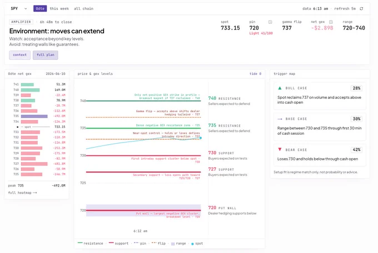Open the Bull case card text
This screenshot has width=378, height=253.
click(319, 100)
